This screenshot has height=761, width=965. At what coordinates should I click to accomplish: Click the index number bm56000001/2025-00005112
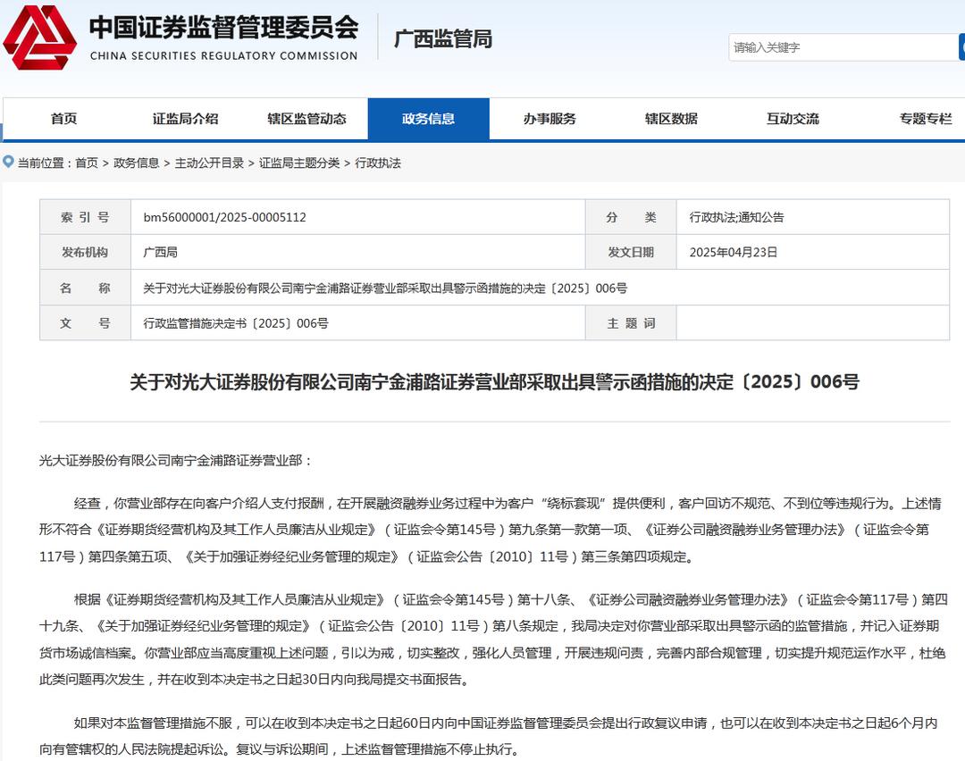[x=224, y=217]
